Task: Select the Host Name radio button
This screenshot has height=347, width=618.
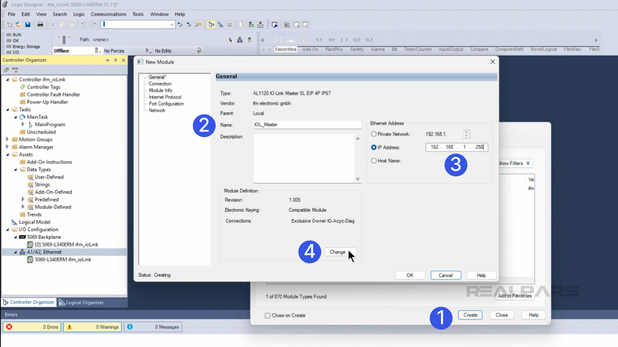Action: coord(373,161)
